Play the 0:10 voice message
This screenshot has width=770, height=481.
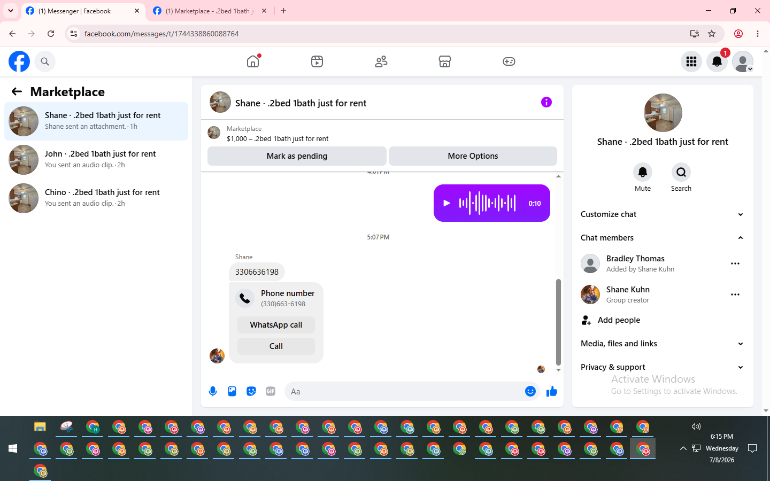(447, 203)
